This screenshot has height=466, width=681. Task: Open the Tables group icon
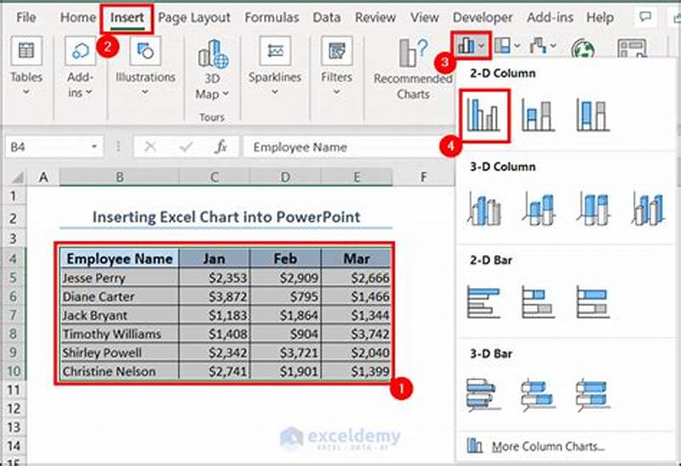coord(26,51)
